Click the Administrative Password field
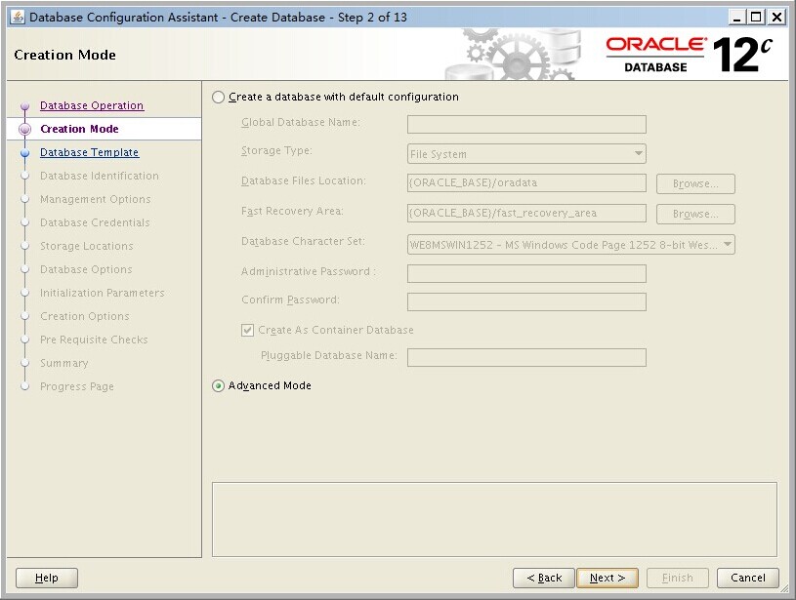This screenshot has width=796, height=600. (x=526, y=273)
